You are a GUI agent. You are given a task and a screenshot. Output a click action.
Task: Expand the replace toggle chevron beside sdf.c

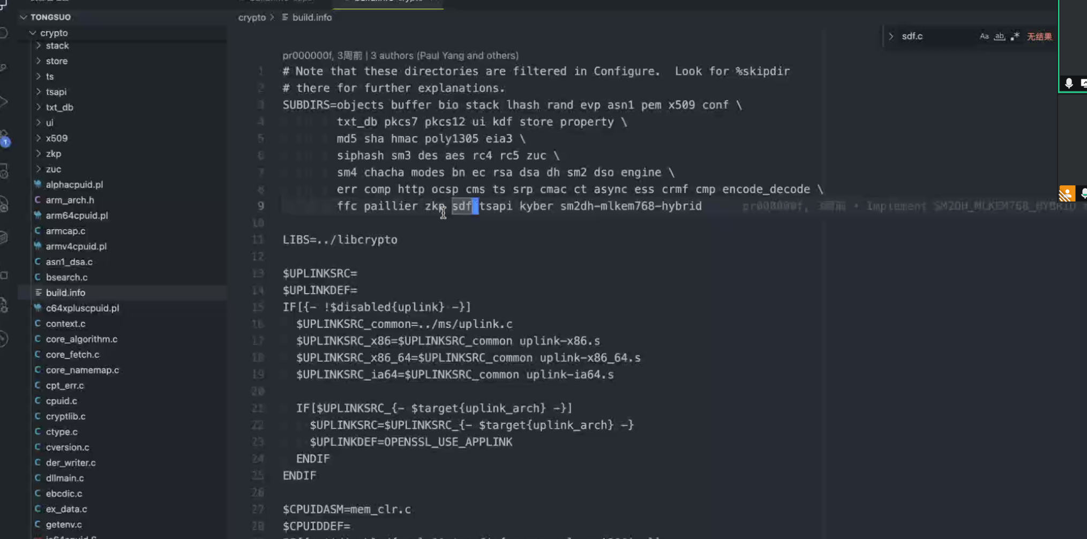pyautogui.click(x=891, y=36)
